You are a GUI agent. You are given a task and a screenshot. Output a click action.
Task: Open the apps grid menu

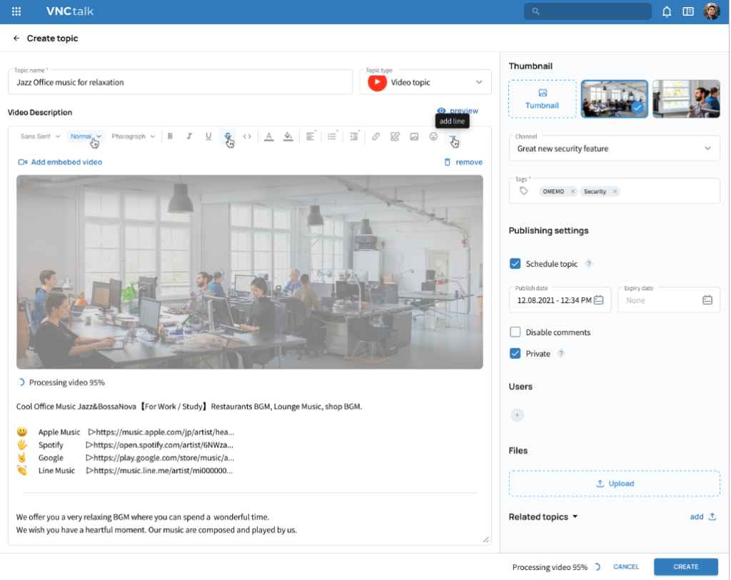(16, 11)
